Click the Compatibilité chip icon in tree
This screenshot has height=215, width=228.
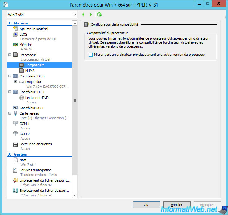(21, 65)
